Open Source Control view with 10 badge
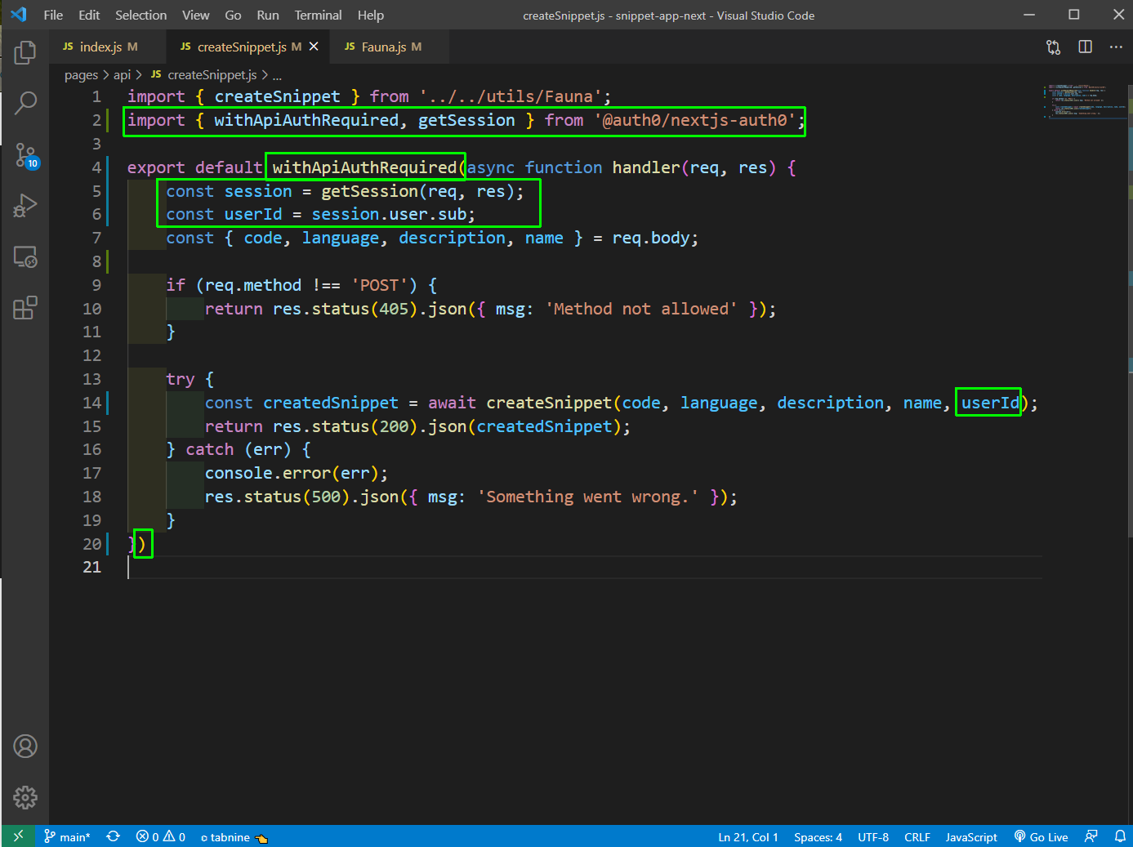1133x847 pixels. 25,155
